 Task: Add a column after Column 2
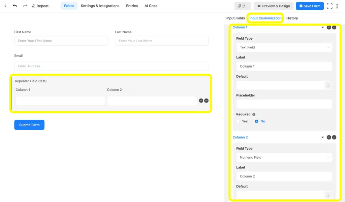coord(329,137)
